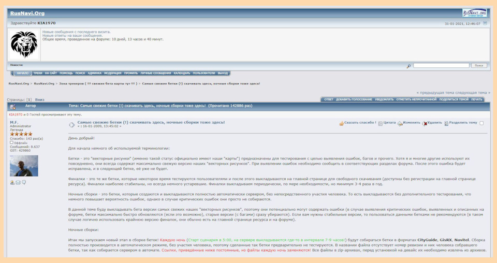Click the M.F. author name link
497x263 pixels.
tap(14, 122)
